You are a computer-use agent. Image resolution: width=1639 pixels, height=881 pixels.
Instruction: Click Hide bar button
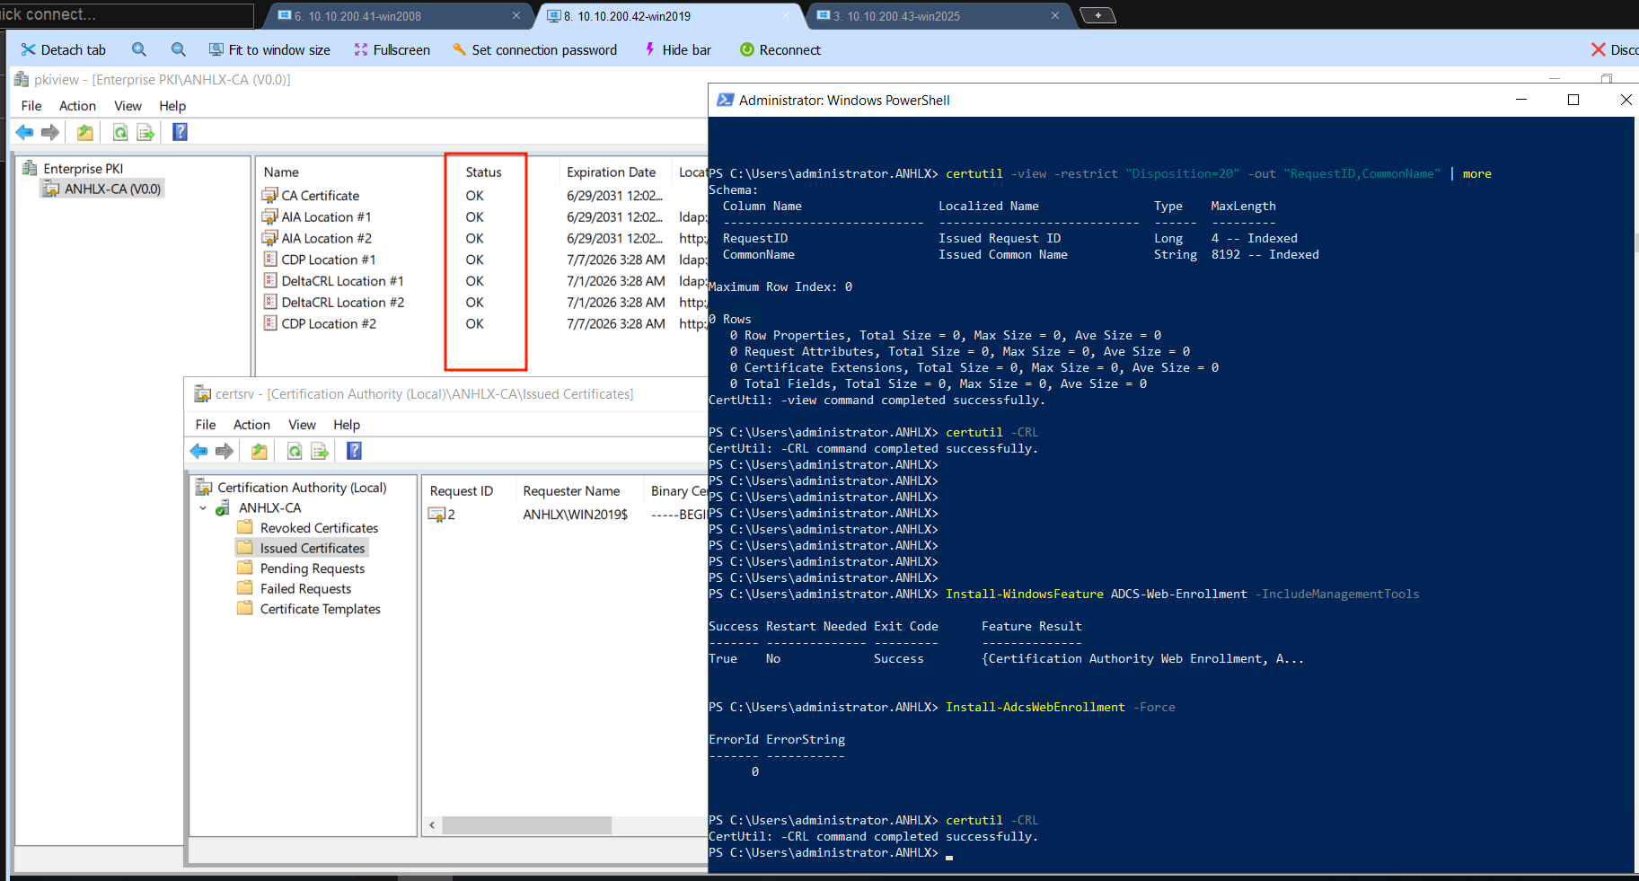(677, 50)
